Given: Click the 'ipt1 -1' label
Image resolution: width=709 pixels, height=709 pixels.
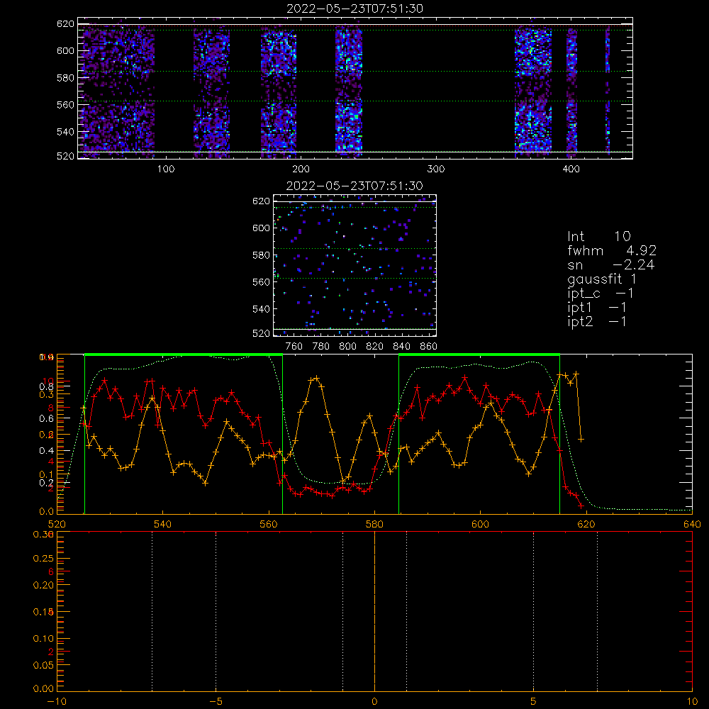Looking at the screenshot, I should pos(597,308).
